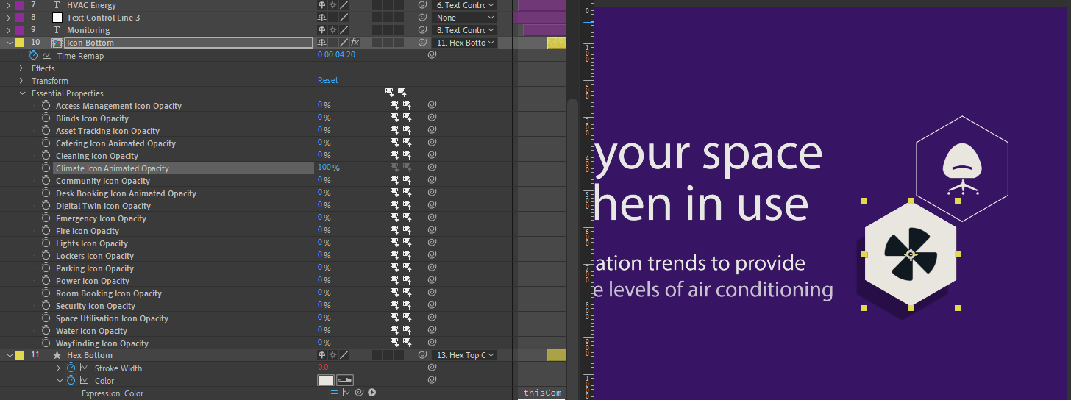
Task: Click the Transform Reset link
Action: 328,81
